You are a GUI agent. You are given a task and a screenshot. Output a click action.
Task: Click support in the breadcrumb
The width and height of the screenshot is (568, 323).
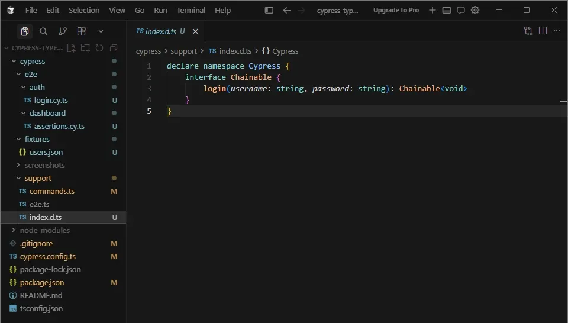pyautogui.click(x=183, y=51)
